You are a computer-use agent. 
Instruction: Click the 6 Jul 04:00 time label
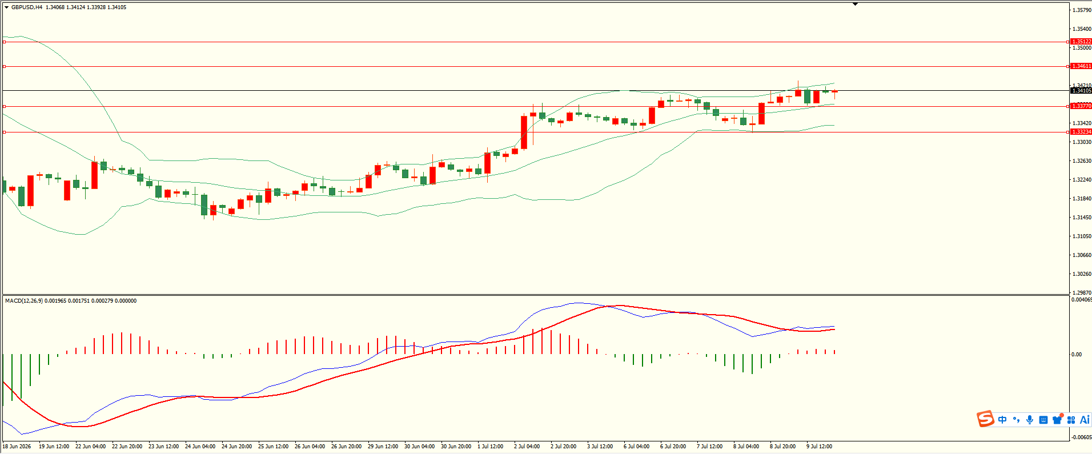pyautogui.click(x=636, y=447)
